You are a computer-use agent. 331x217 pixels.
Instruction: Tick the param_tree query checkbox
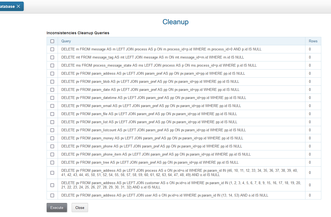tap(52, 163)
